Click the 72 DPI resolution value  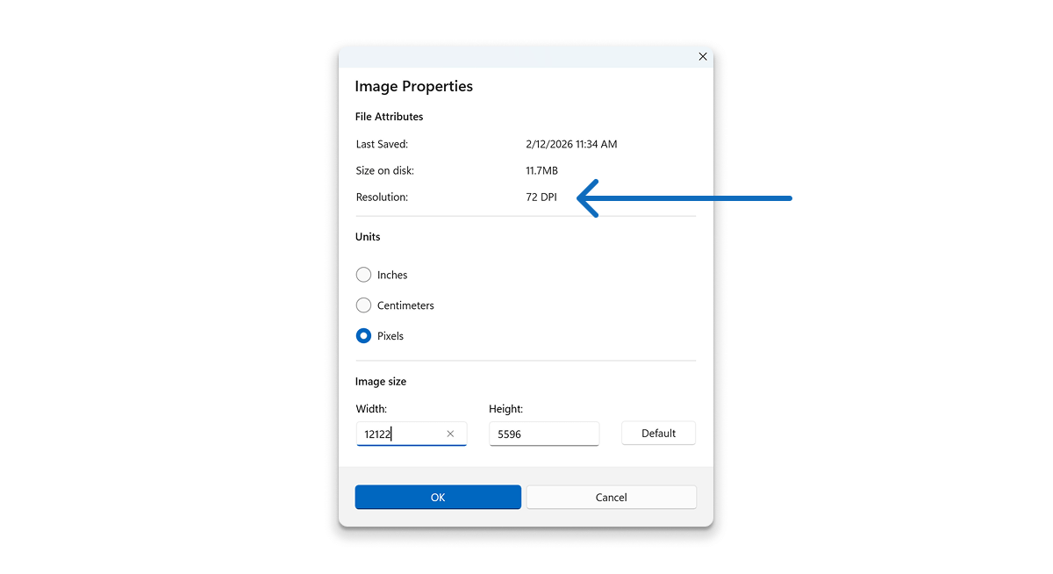[x=541, y=197]
